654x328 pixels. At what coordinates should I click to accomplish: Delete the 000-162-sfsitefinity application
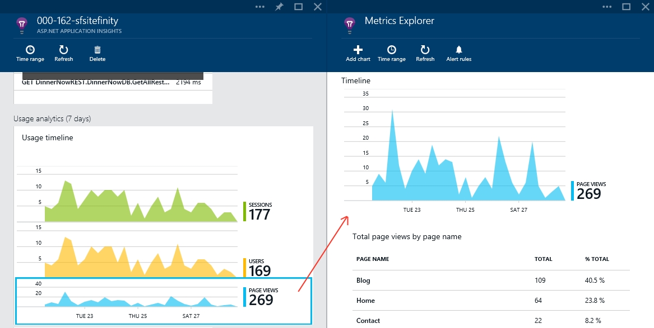click(97, 54)
